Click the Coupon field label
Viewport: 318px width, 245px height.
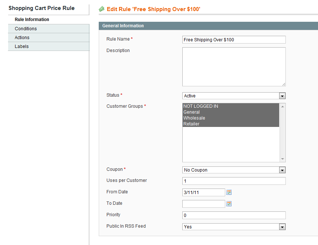click(x=115, y=169)
